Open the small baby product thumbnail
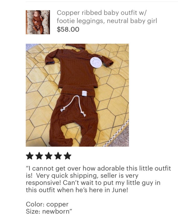The width and height of the screenshot is (178, 218). tap(38, 22)
